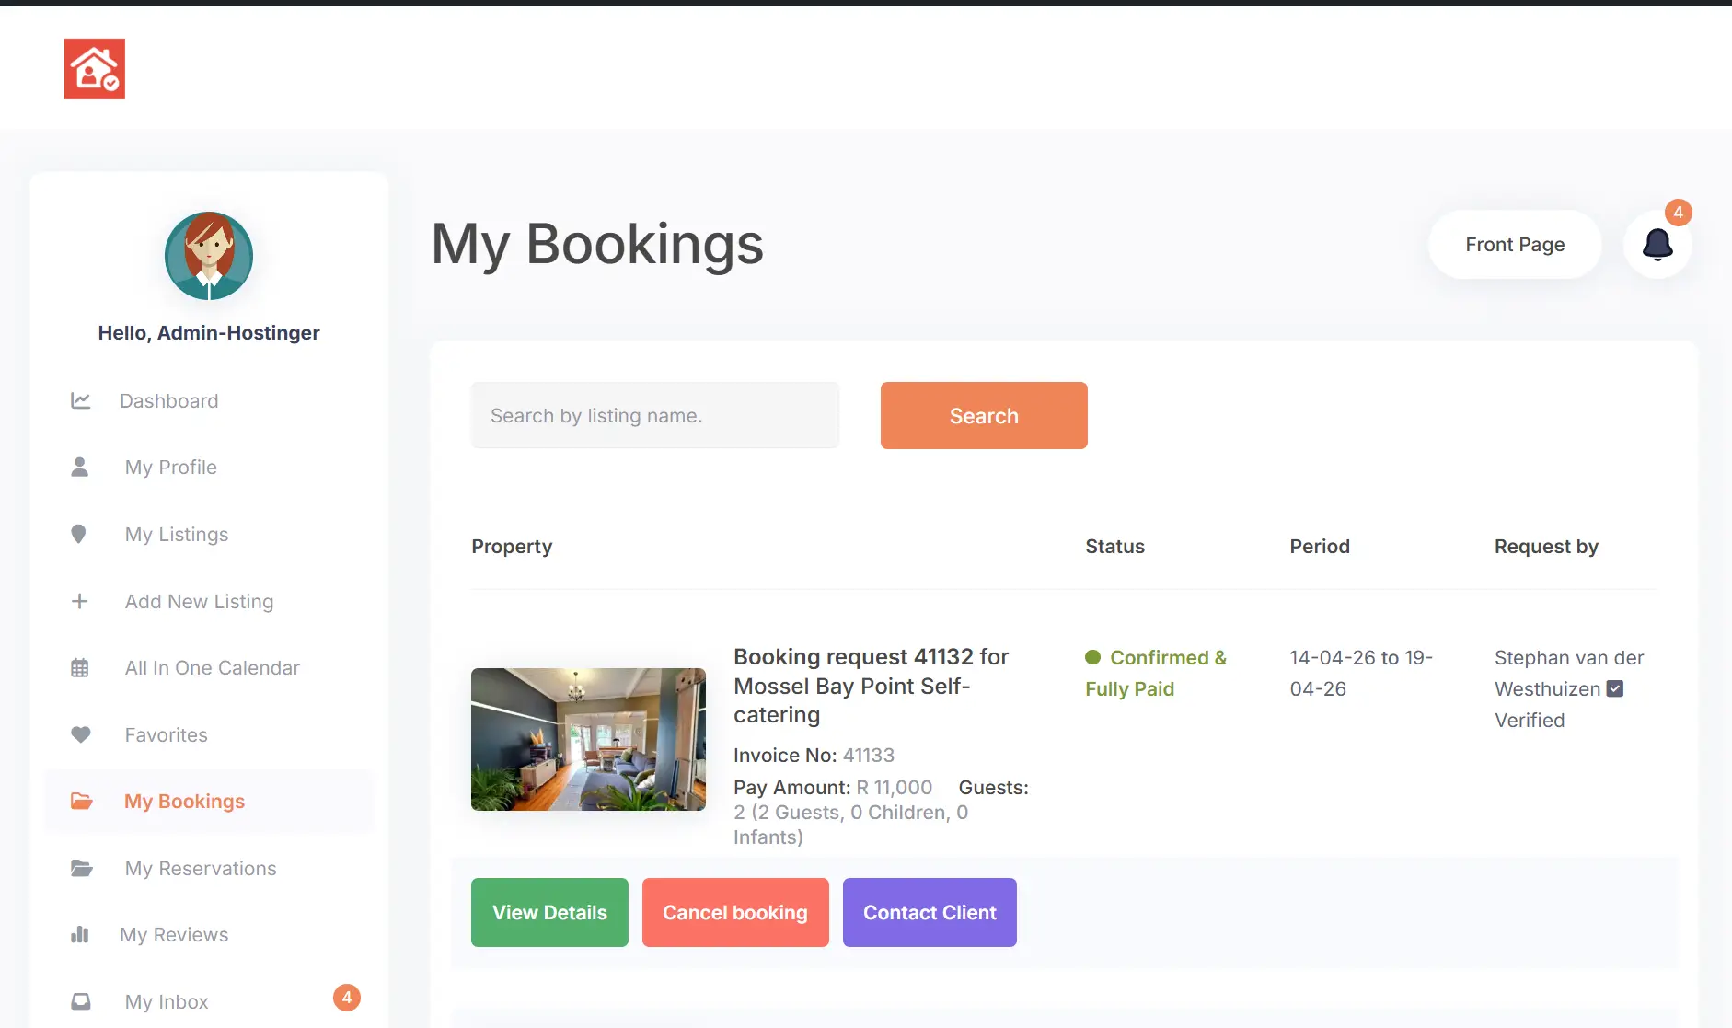
Task: Go to Front Page
Action: 1515,245
